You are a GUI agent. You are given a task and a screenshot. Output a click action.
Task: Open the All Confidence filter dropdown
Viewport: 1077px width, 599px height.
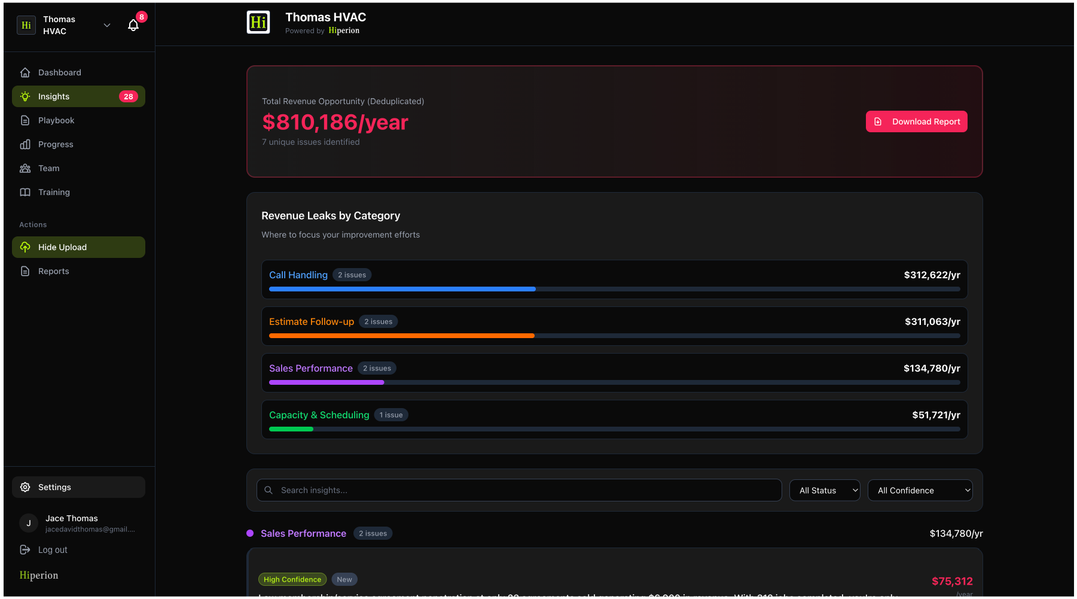[920, 490]
